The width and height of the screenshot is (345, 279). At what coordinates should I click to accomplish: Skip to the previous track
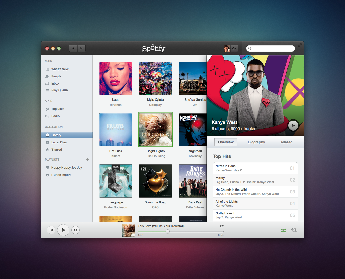tap(51, 230)
